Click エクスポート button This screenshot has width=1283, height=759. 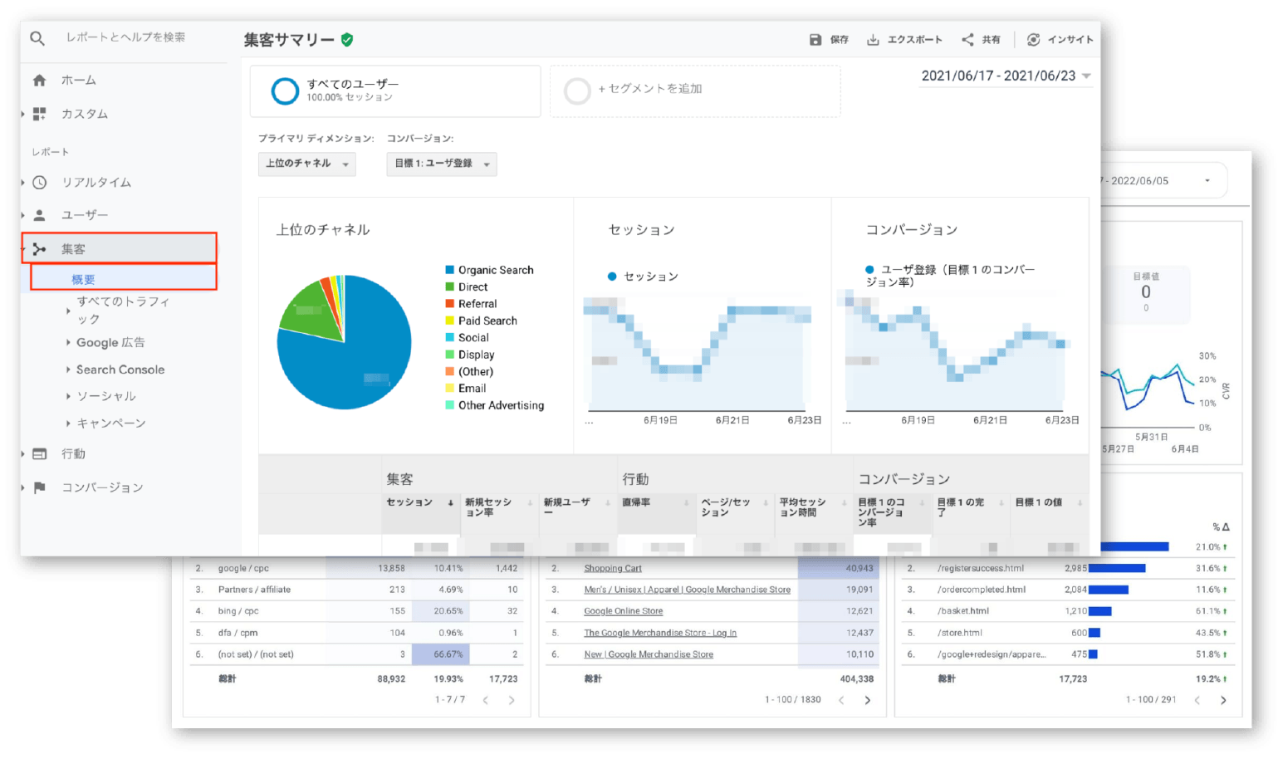tap(904, 40)
